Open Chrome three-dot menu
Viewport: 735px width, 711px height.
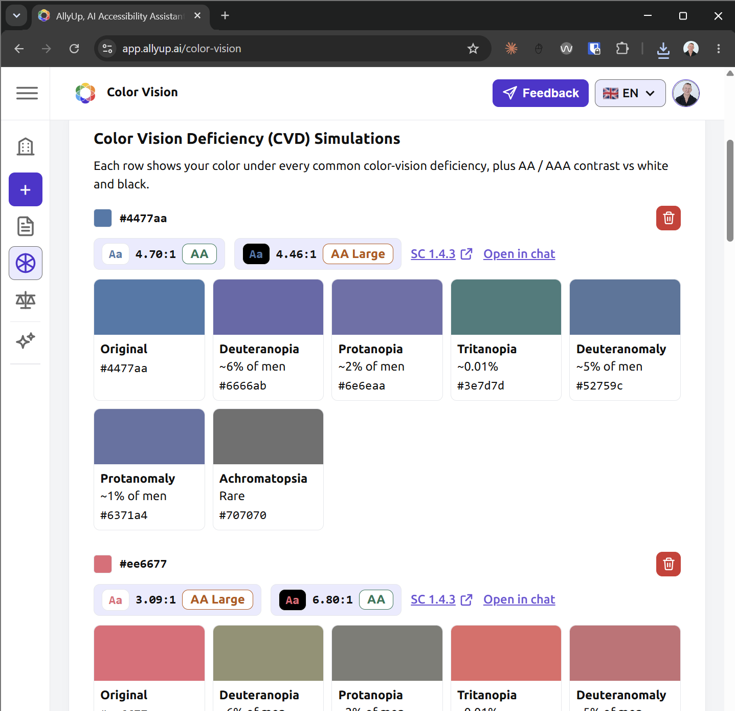tap(719, 49)
